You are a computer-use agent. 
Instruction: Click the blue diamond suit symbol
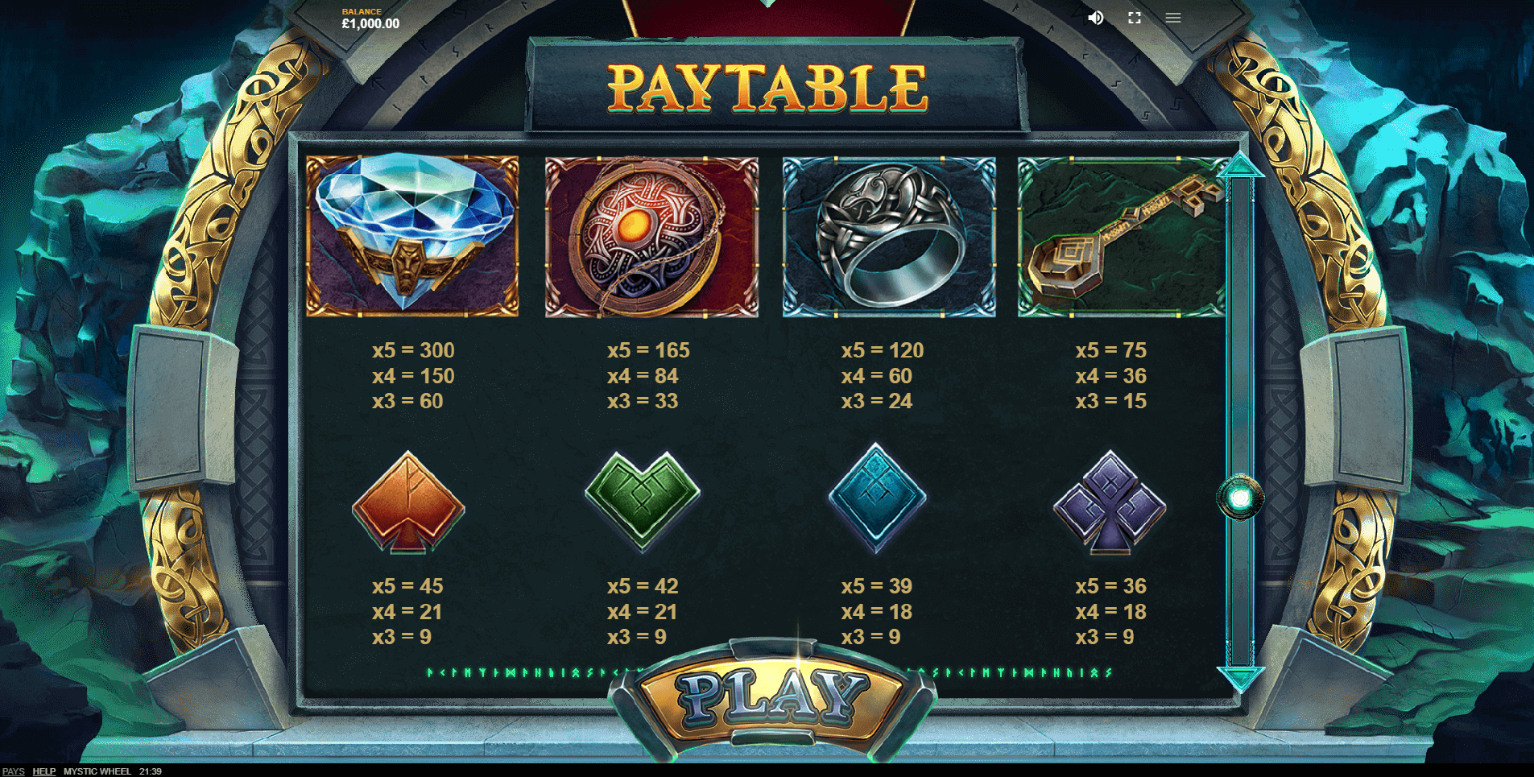[877, 498]
